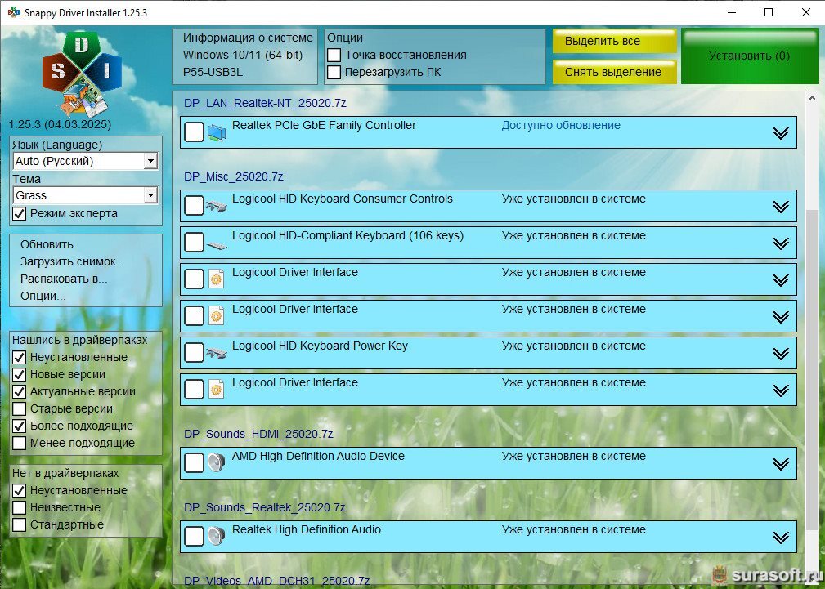
Task: Click device icon of Logicool HID Keyboard Consumer Controls
Action: 216,206
